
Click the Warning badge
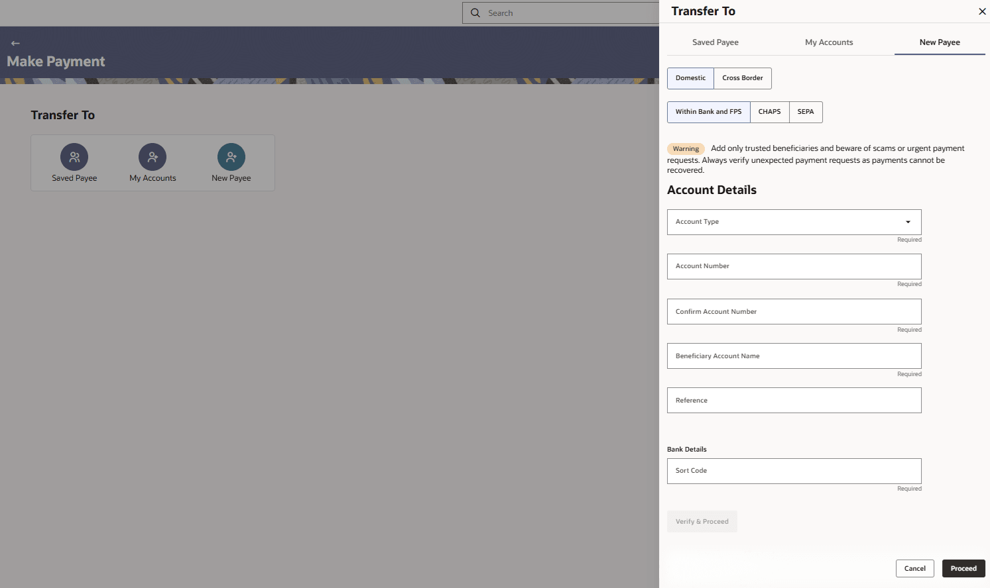[686, 149]
